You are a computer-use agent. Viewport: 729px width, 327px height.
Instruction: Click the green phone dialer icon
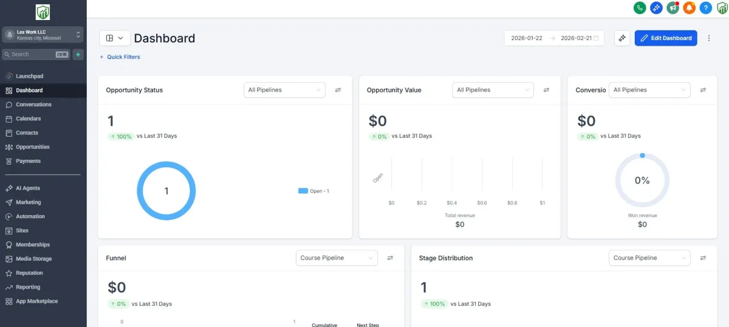coord(640,8)
